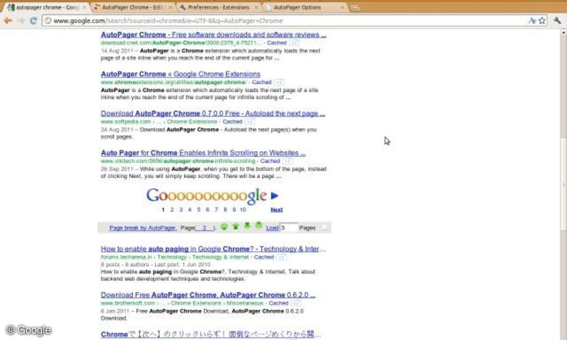Click +1 button for the vikitech.com result
Viewport: 567px width, 340px height.
(x=288, y=161)
